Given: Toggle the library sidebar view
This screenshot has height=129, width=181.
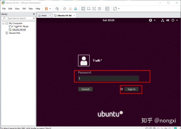Looking at the screenshot, I should [x=83, y=9].
